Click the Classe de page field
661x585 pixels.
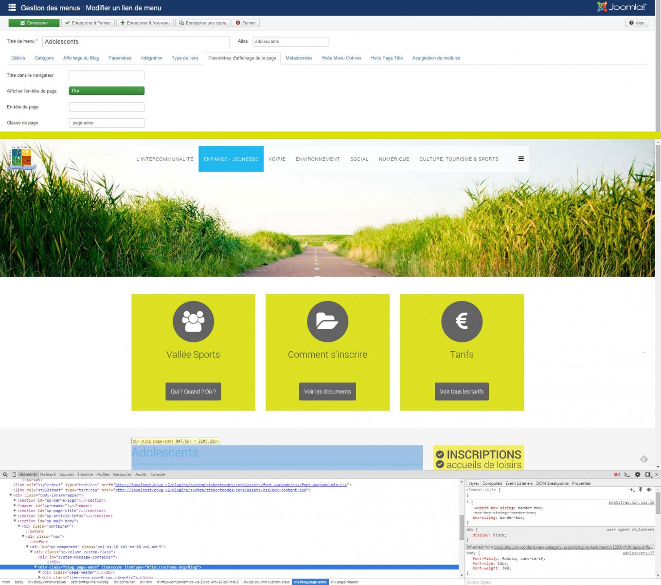[107, 123]
